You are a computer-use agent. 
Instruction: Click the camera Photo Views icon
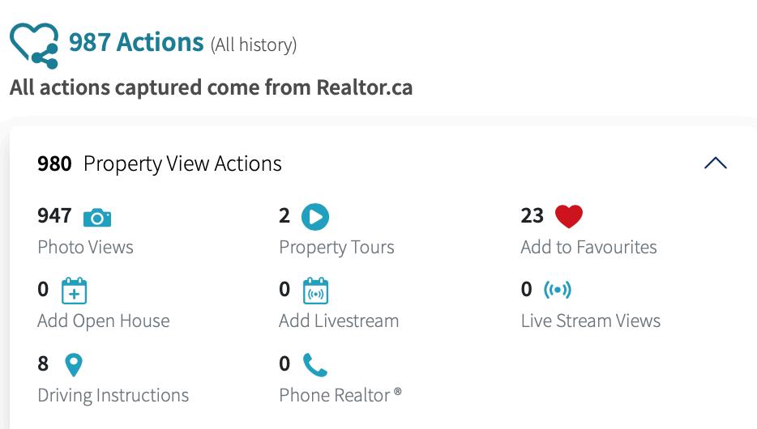[97, 217]
